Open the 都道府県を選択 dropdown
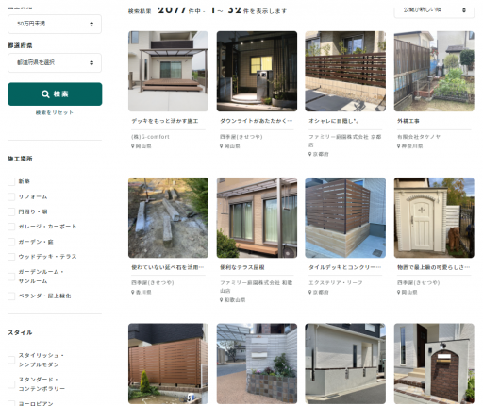Image resolution: width=483 pixels, height=406 pixels. click(55, 62)
